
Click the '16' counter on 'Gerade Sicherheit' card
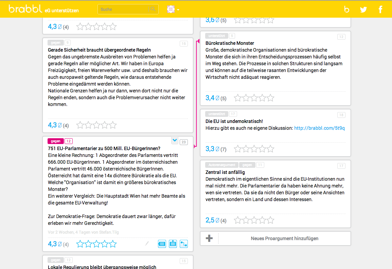pos(184,43)
